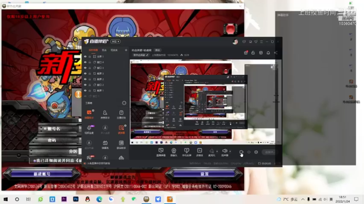
Task: Click the unlock padlock icon at top right
Action: (253, 53)
